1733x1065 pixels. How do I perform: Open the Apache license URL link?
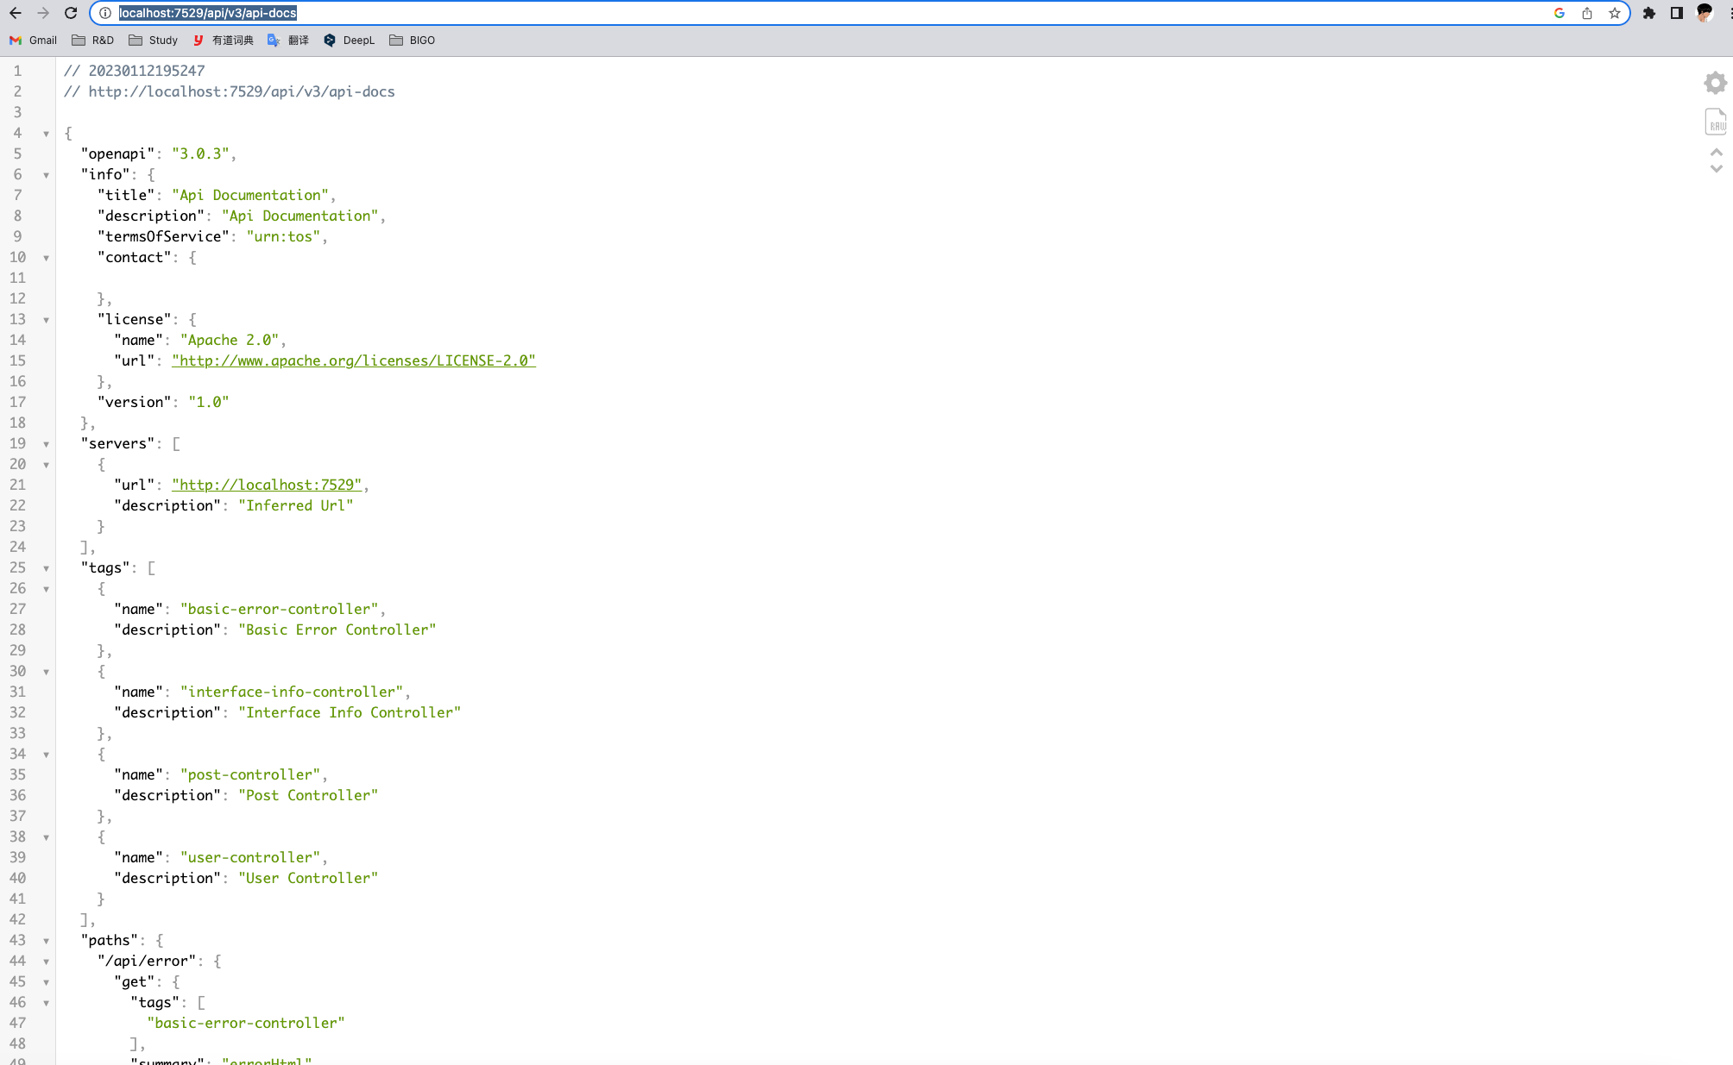pyautogui.click(x=353, y=360)
